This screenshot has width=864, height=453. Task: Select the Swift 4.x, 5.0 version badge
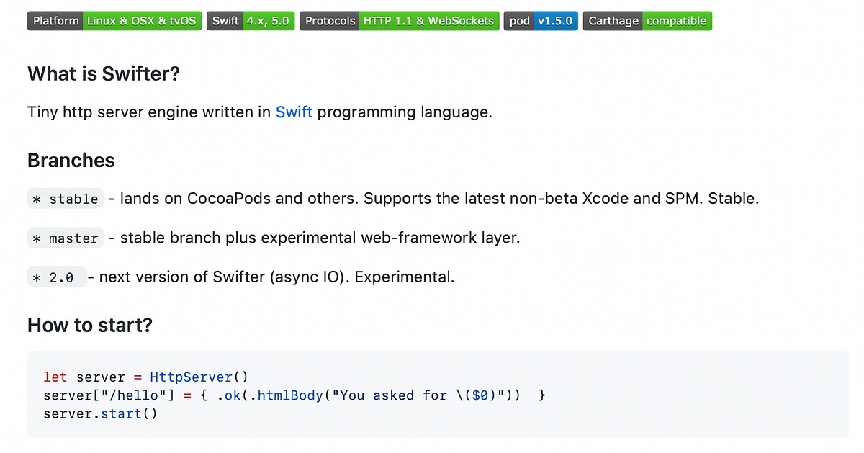coord(250,21)
